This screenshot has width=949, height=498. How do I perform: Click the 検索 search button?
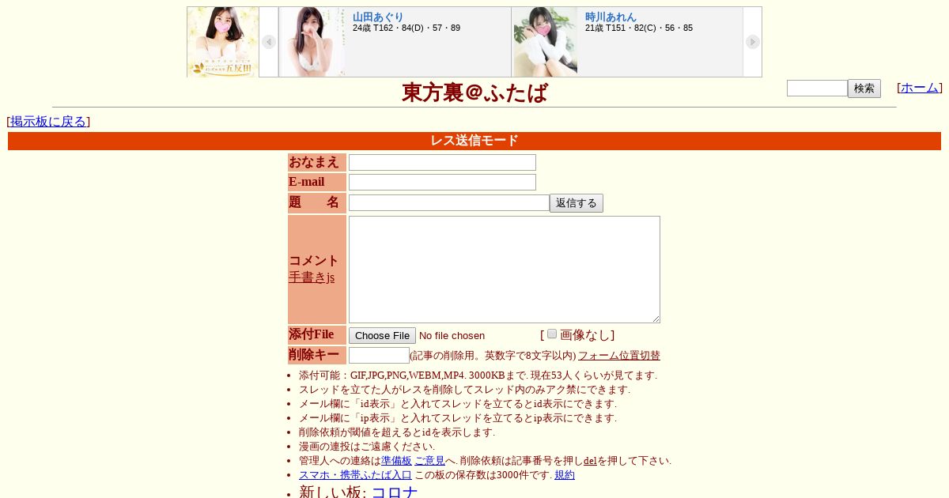click(864, 89)
